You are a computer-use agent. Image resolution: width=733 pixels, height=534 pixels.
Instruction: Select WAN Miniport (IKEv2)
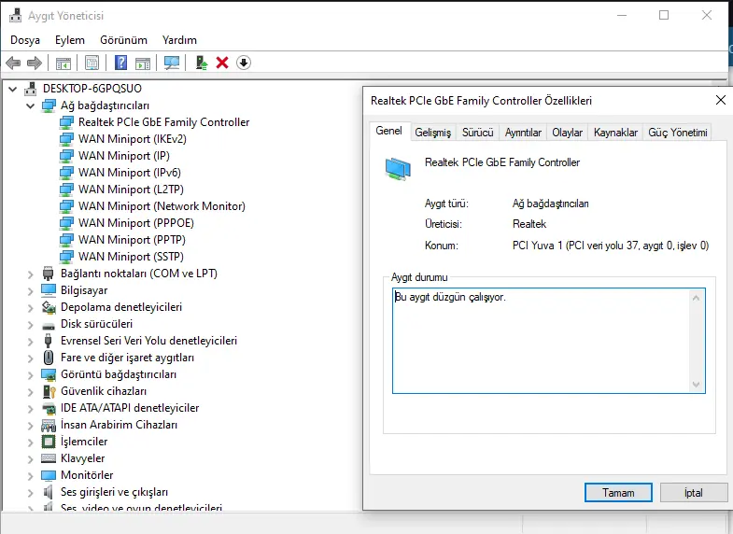pyautogui.click(x=133, y=139)
